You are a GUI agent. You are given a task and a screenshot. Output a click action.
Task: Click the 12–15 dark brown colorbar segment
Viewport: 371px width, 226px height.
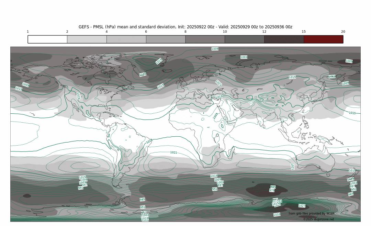pyautogui.click(x=284, y=39)
